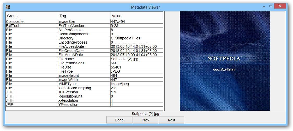The image size is (293, 131).
Task: Select the value 1 1
Action: 137,92
